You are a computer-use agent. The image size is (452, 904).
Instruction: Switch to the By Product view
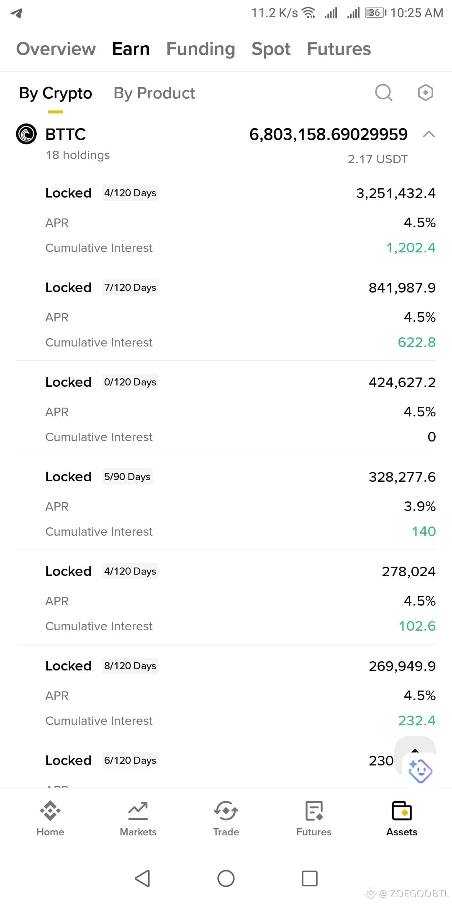tap(154, 93)
